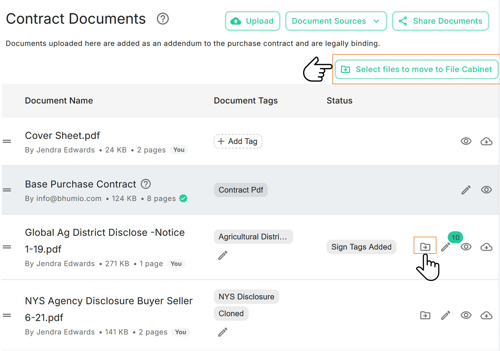Click the Base Purchase Contract name
Viewport: 500px width, 351px height.
[80, 184]
